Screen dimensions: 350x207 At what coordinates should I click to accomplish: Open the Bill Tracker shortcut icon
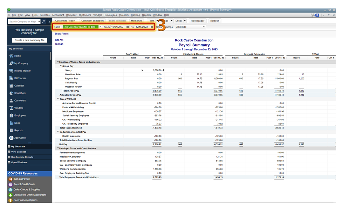(x=11, y=78)
